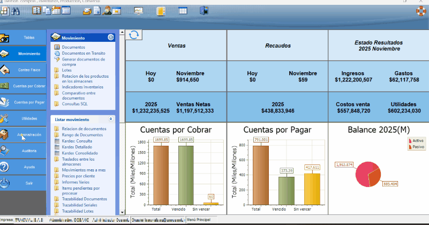
Task: Click the movement panel vertical scrollbar
Action: [x=121, y=123]
